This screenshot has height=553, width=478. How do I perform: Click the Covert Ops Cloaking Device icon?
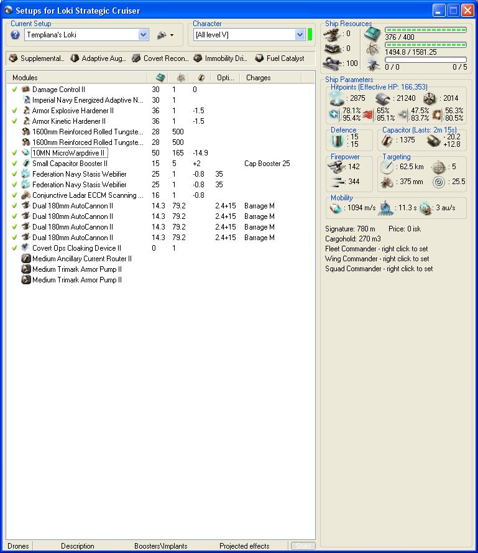click(25, 248)
